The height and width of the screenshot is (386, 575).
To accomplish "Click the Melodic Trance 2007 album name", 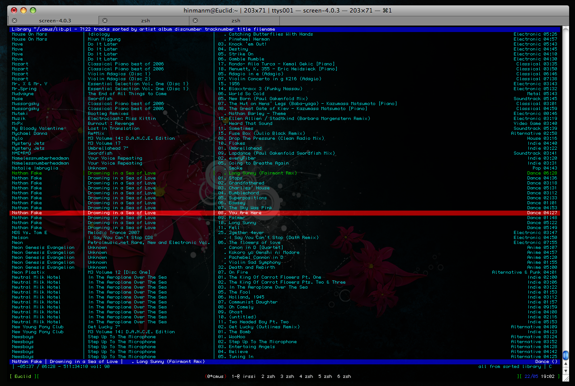I will click(x=114, y=233).
